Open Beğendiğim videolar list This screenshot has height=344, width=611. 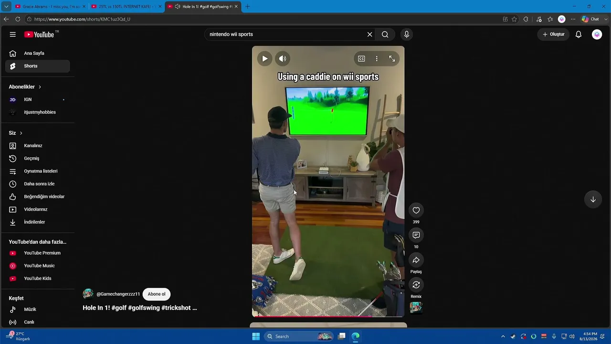pos(37,197)
